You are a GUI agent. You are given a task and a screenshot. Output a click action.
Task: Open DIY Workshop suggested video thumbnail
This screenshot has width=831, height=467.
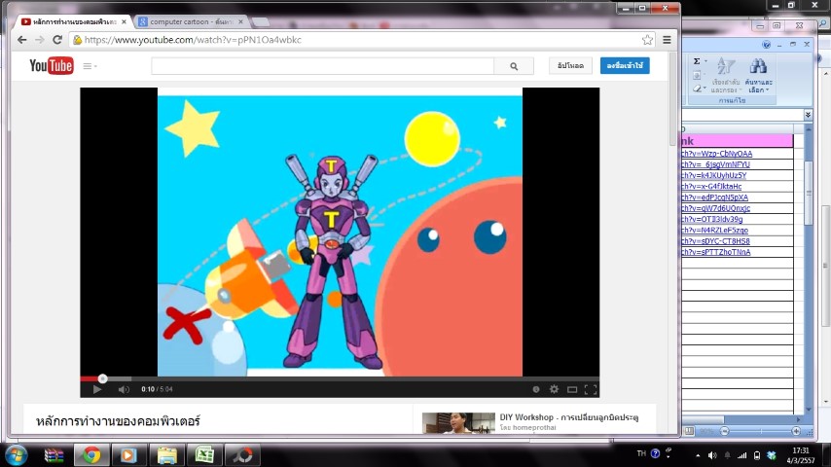[x=458, y=423]
